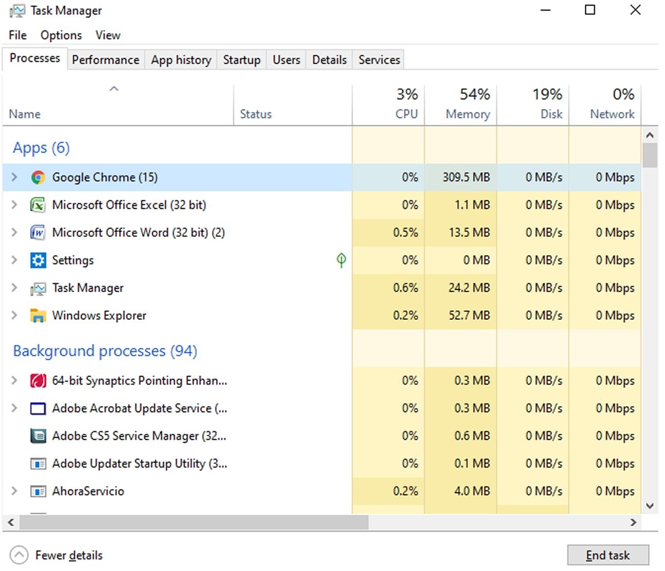
Task: Click Word's 0.5% CPU value
Action: [406, 232]
